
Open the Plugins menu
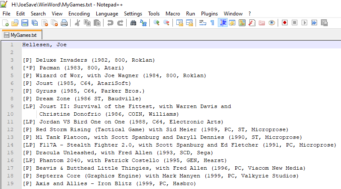coord(209,14)
